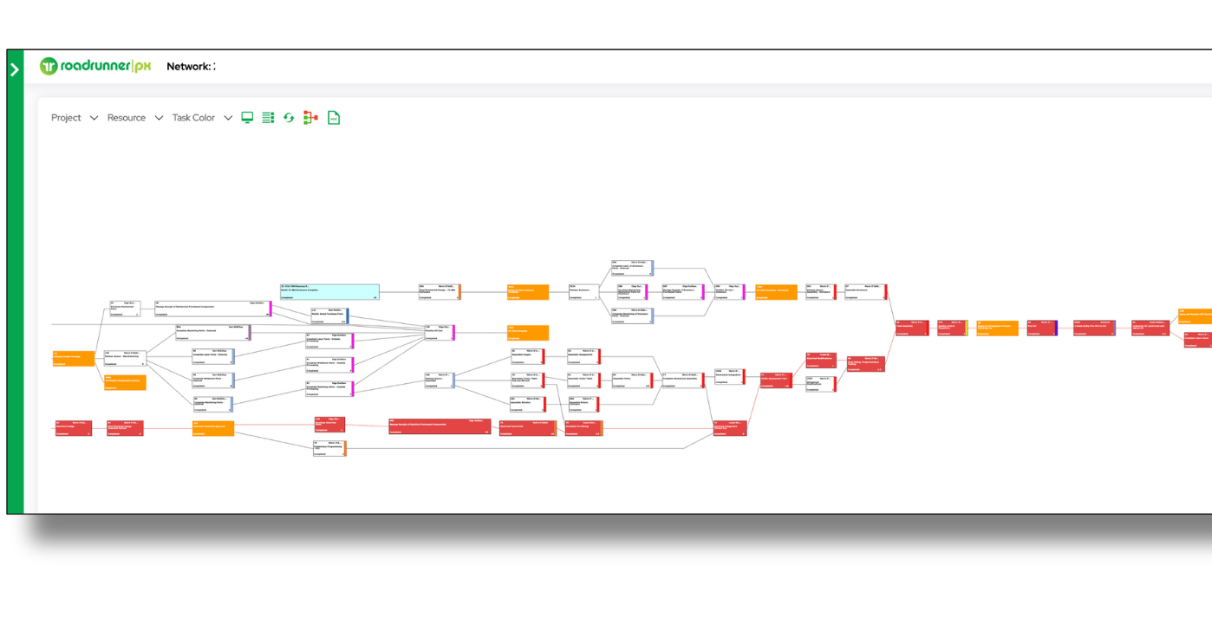This screenshot has width=1212, height=637.
Task: Open the Resource dropdown
Action: 134,118
